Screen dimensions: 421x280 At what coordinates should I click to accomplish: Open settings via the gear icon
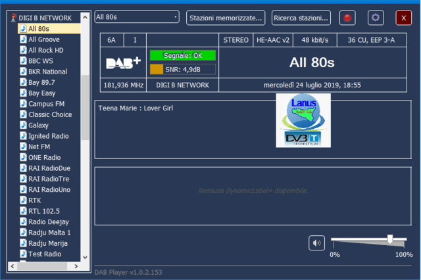pyautogui.click(x=376, y=18)
